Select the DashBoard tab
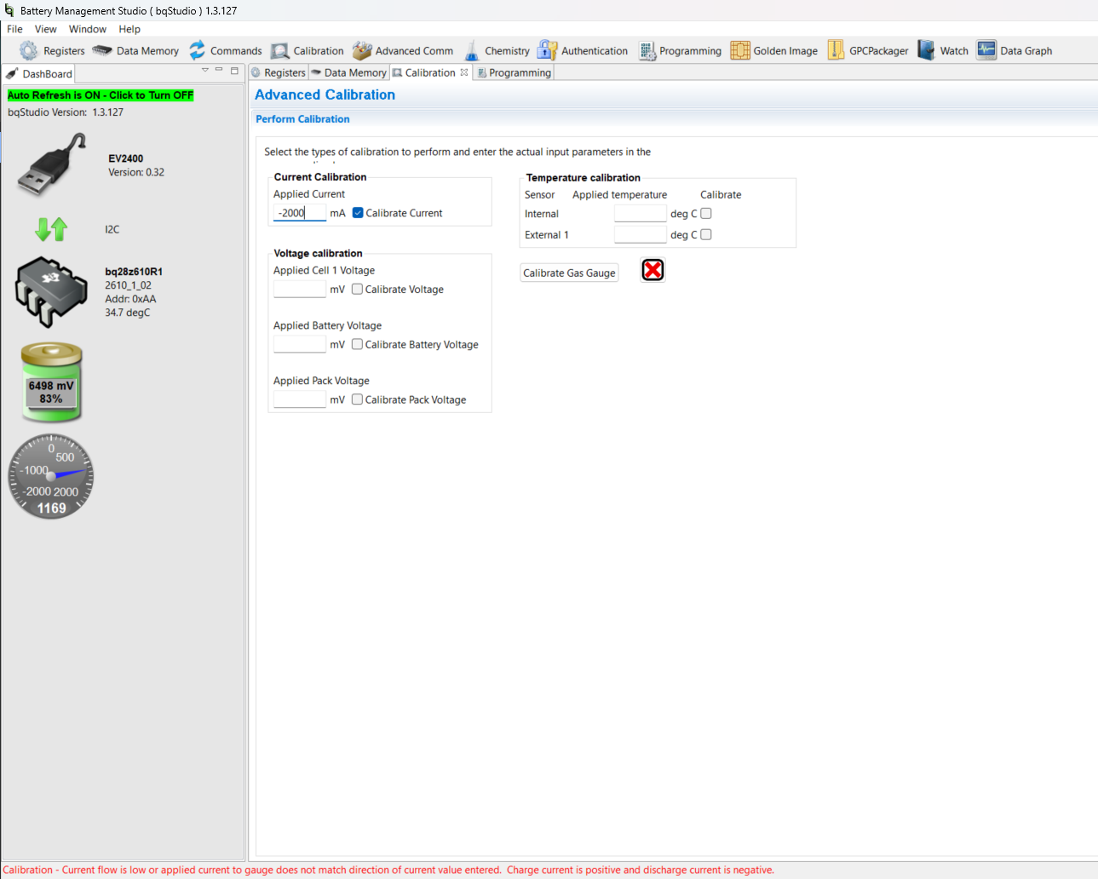Screen dimensions: 1098x879 (x=39, y=74)
